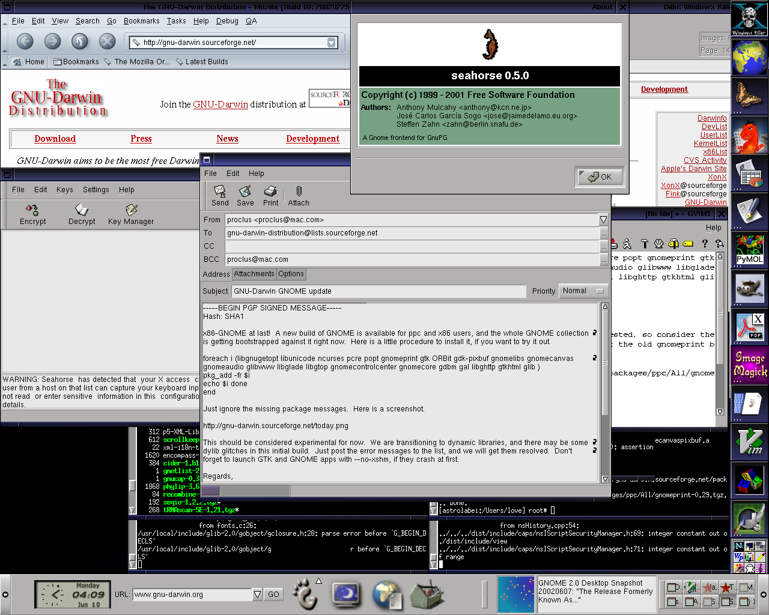Open Windows Killer dock icon
Screen dimensions: 769x615
[x=749, y=19]
